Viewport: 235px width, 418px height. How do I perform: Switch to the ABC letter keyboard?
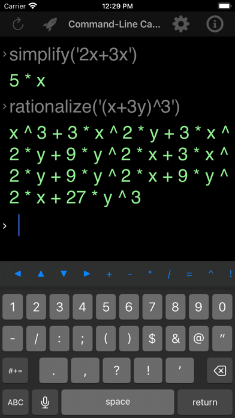pyautogui.click(x=16, y=402)
